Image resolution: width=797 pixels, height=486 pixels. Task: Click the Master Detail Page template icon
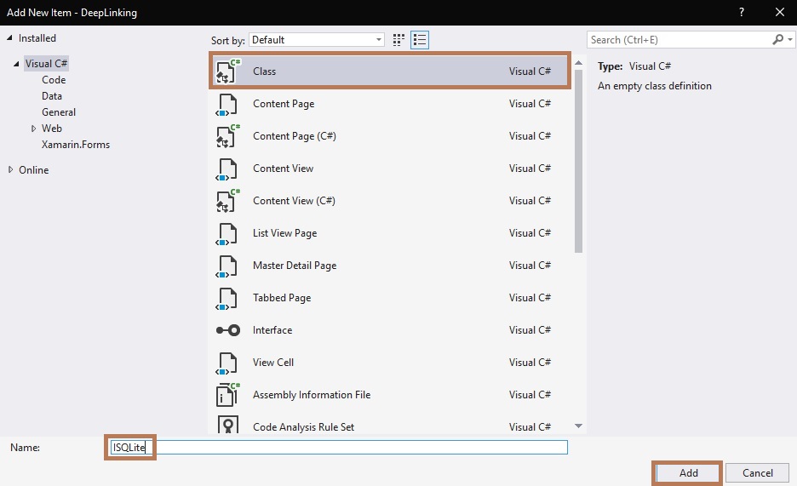(226, 266)
